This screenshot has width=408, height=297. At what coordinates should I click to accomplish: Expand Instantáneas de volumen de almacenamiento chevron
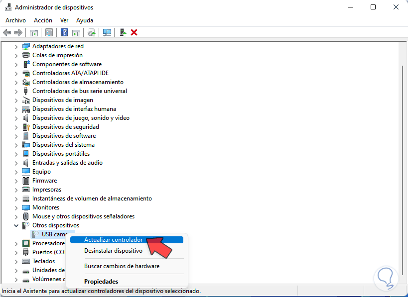click(x=16, y=199)
